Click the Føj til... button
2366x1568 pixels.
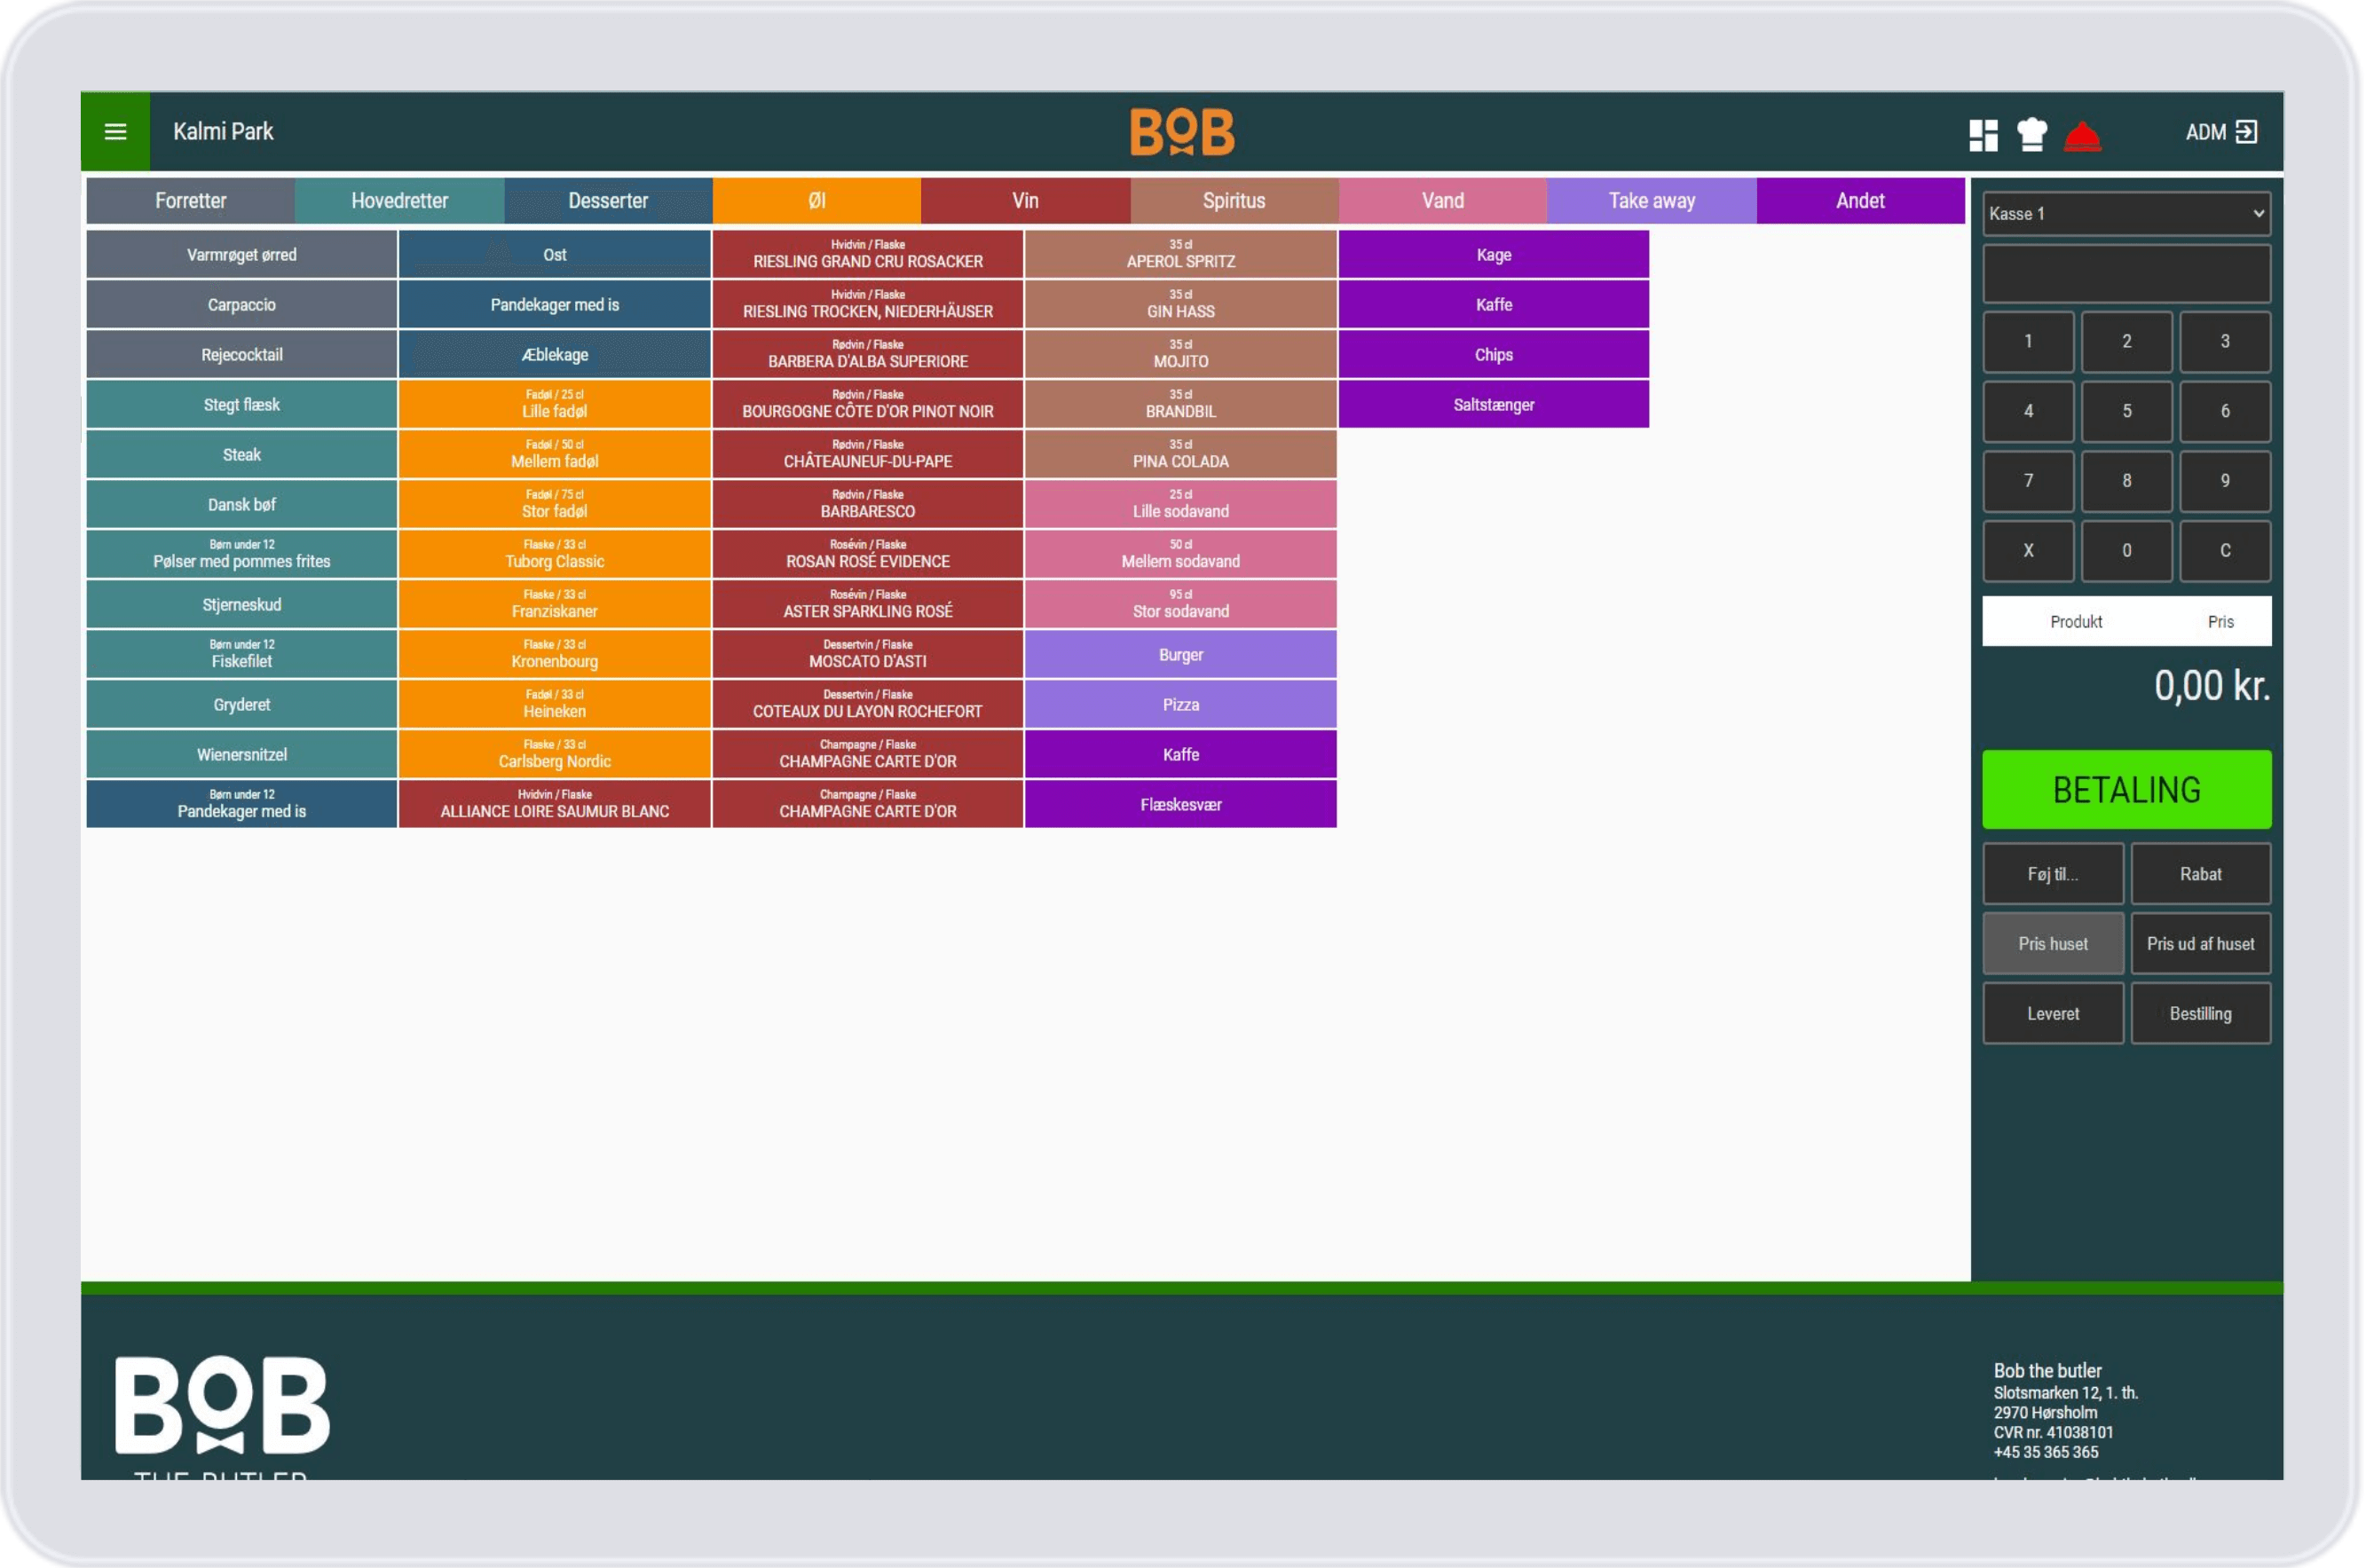pyautogui.click(x=2053, y=874)
